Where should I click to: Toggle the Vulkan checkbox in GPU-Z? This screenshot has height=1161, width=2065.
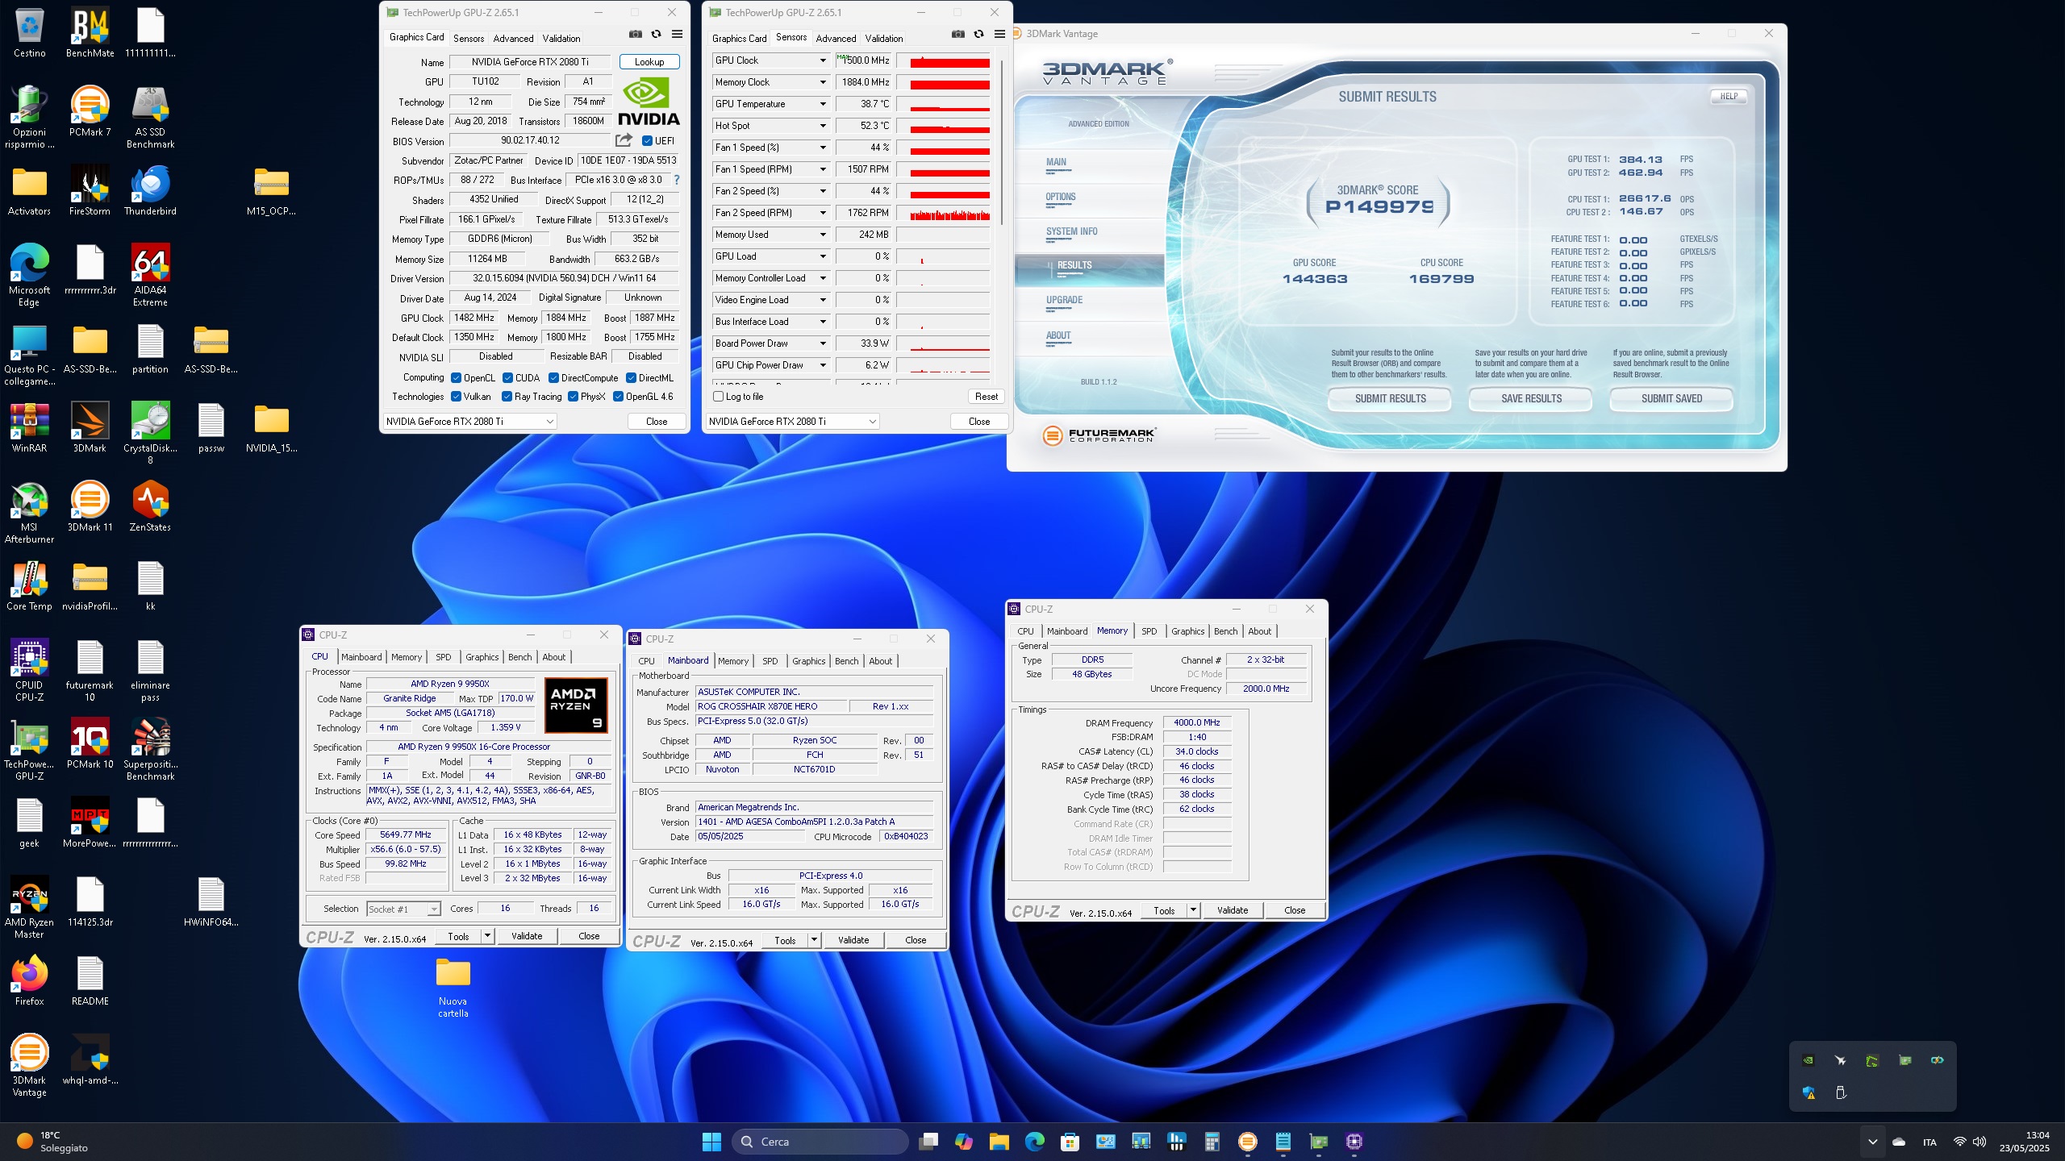coord(456,397)
